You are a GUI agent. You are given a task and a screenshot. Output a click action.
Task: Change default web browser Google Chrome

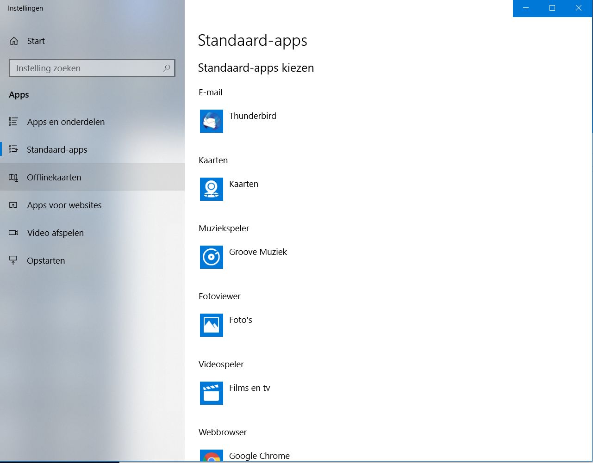point(259,456)
